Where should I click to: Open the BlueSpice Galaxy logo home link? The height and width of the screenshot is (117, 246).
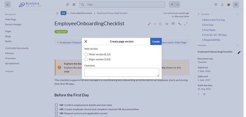pos(30,5)
